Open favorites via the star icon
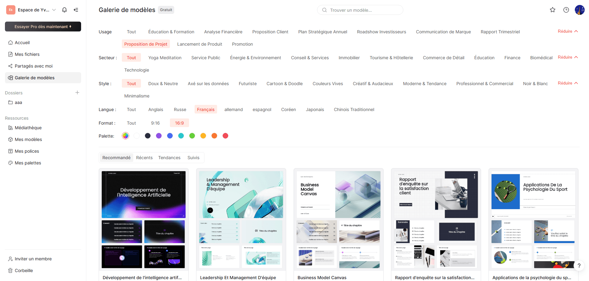The height and width of the screenshot is (281, 589). [x=553, y=10]
